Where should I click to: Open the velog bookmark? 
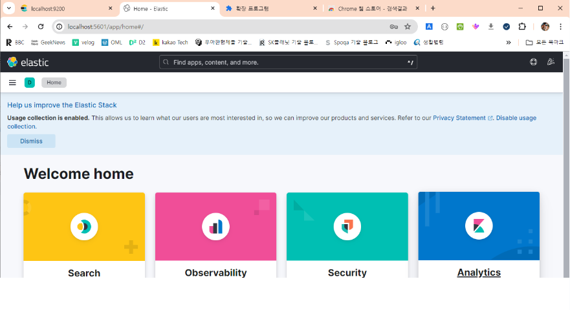pos(83,43)
